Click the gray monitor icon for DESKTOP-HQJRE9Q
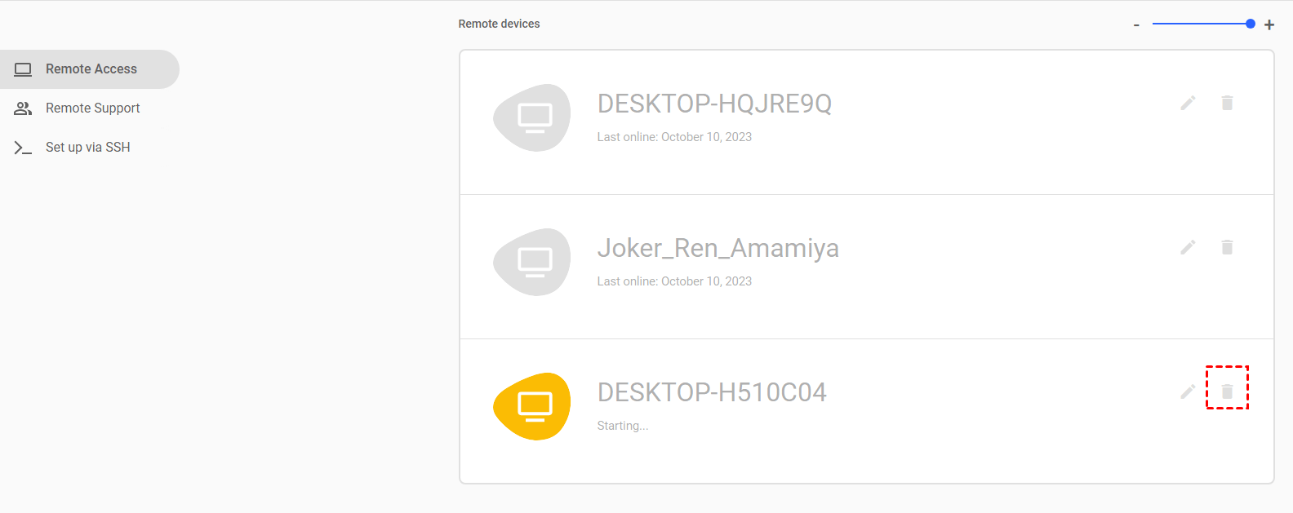Viewport: 1293px width, 513px height. (534, 117)
